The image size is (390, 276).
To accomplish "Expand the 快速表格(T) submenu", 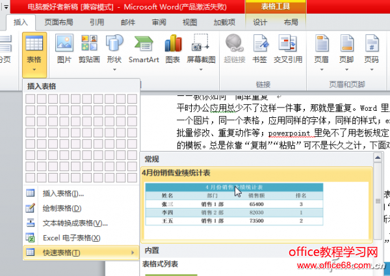I will pyautogui.click(x=81, y=253).
